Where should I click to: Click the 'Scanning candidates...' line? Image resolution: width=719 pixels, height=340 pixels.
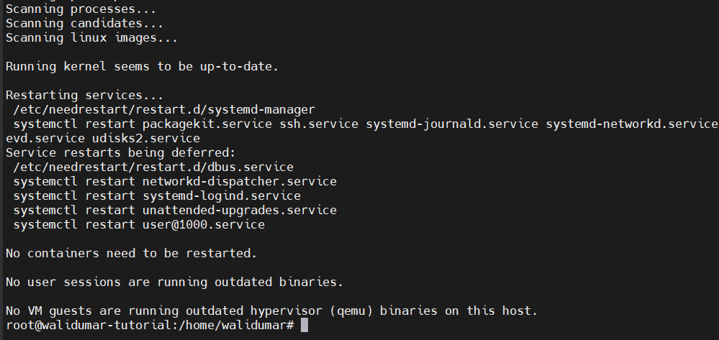pyautogui.click(x=84, y=24)
